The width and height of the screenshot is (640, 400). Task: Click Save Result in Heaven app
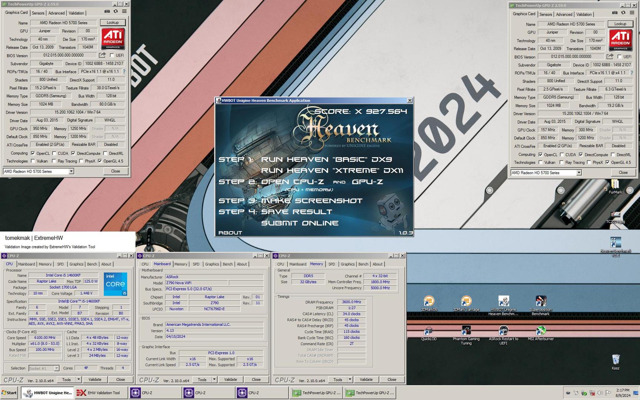[296, 212]
